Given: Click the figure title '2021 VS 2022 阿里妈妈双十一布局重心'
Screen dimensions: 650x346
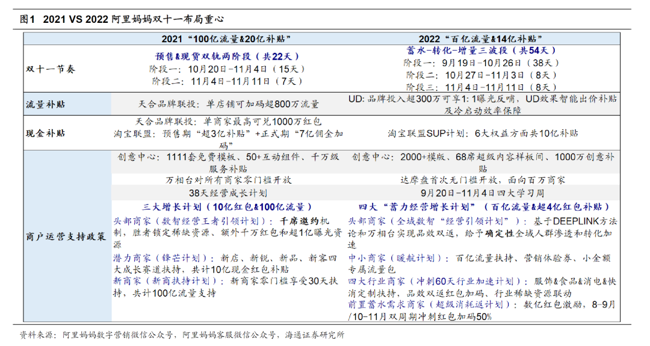Looking at the screenshot, I should click(134, 19).
